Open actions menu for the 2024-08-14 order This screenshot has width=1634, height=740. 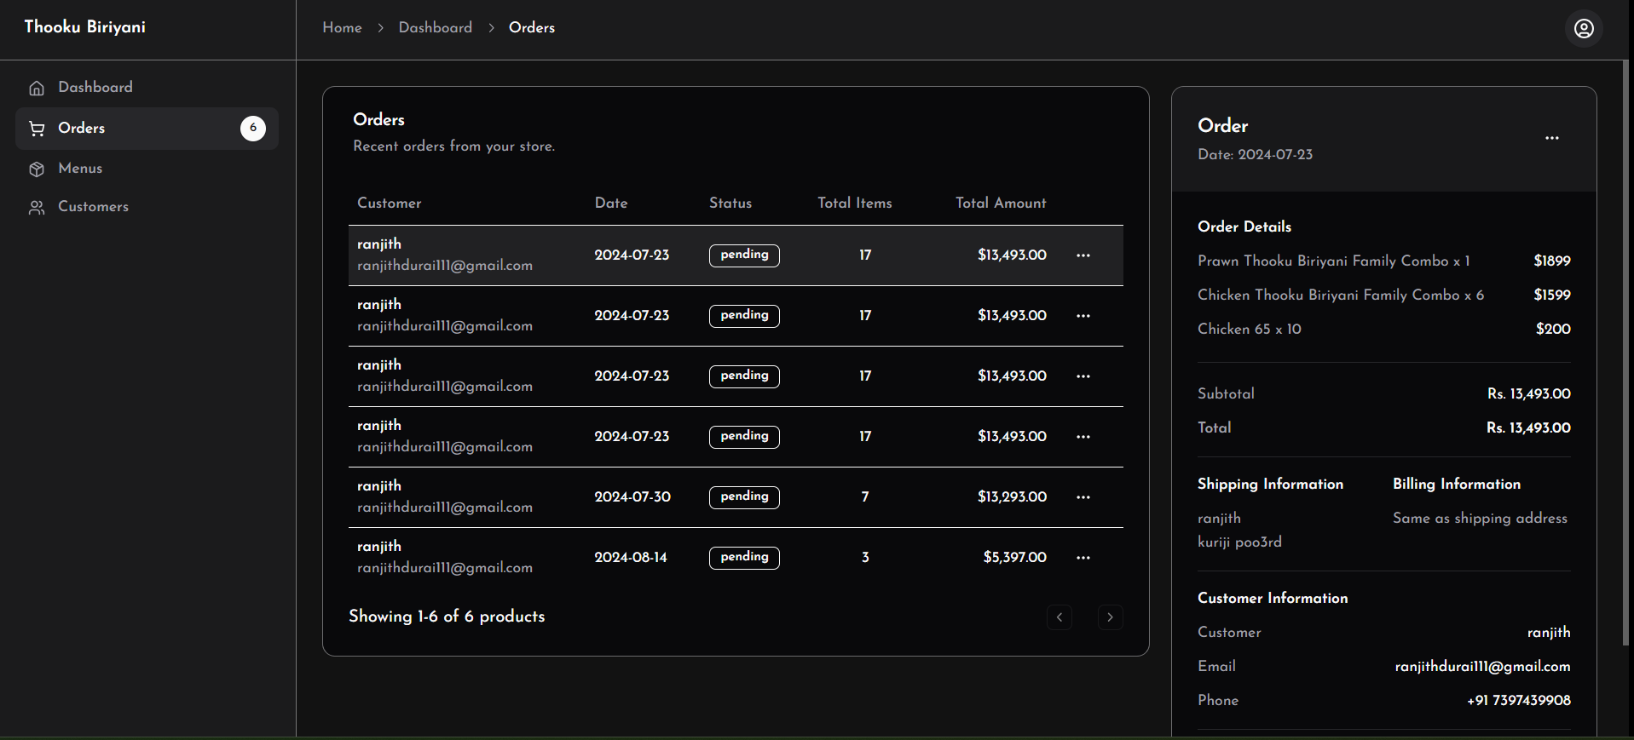click(x=1083, y=558)
